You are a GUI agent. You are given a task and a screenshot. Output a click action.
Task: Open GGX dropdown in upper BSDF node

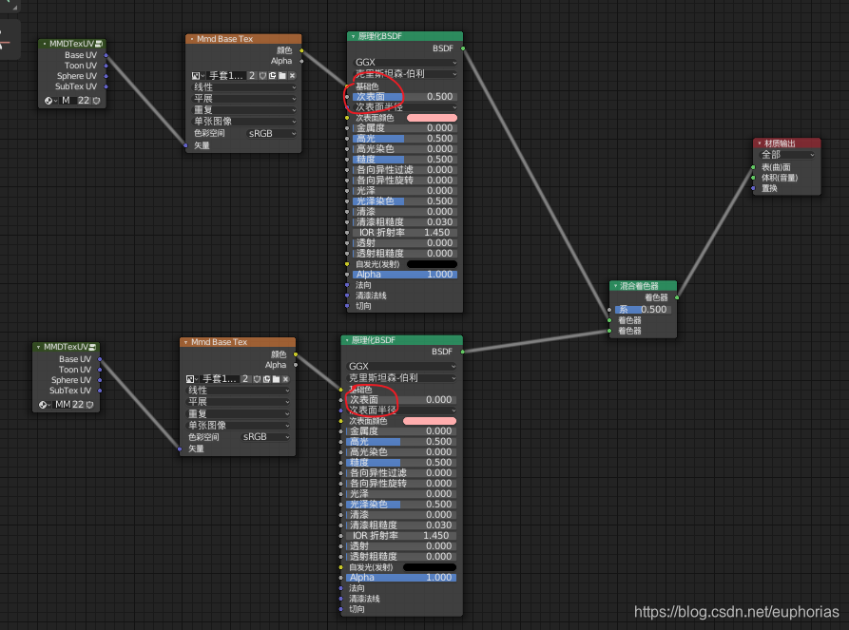(x=405, y=63)
